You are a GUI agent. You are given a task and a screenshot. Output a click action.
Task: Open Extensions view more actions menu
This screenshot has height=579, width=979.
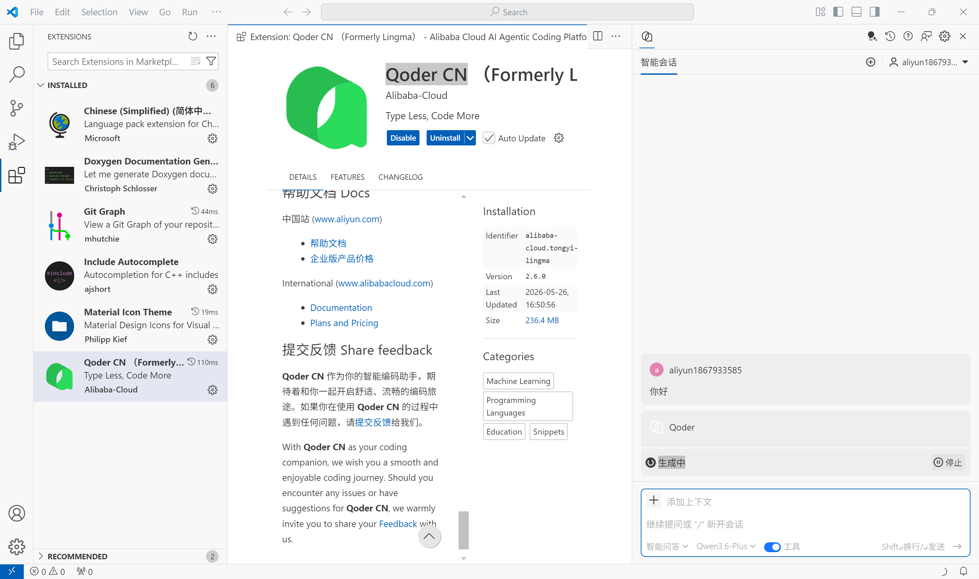click(x=211, y=36)
